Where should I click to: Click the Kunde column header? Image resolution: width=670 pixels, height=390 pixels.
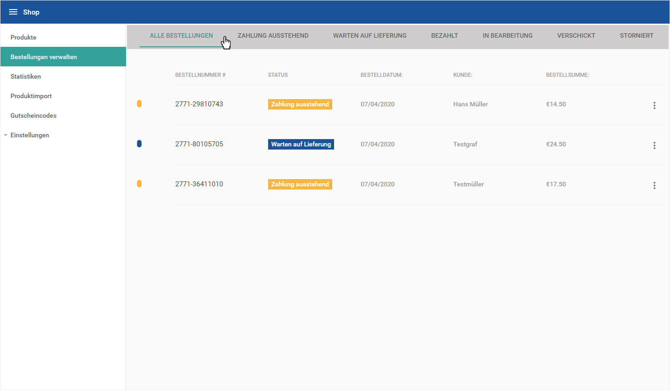462,75
